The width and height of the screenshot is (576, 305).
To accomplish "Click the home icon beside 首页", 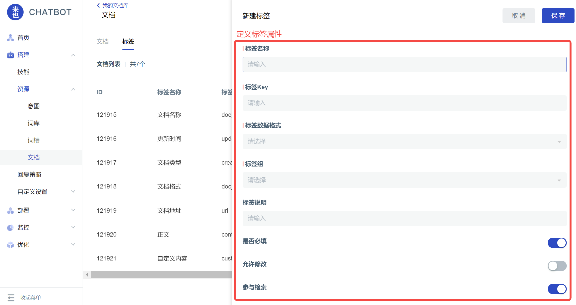I will point(10,38).
